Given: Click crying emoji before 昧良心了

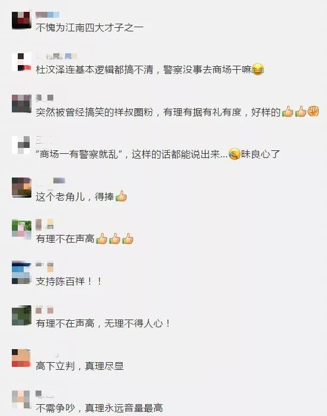Looking at the screenshot, I should coord(235,154).
